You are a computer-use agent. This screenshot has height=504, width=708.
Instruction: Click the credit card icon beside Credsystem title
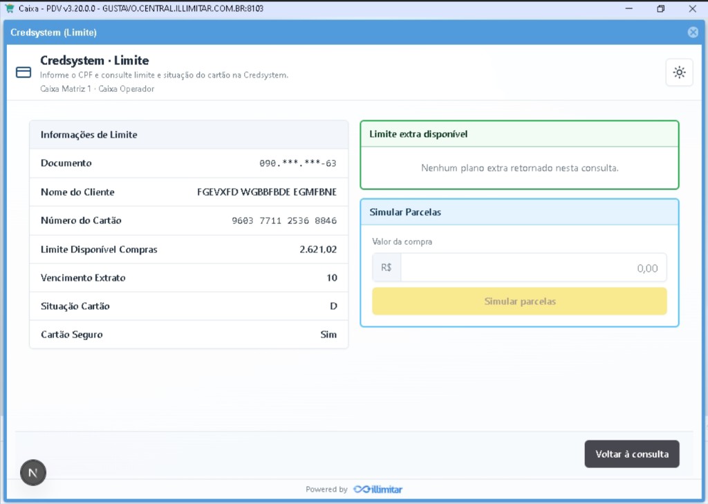click(24, 73)
